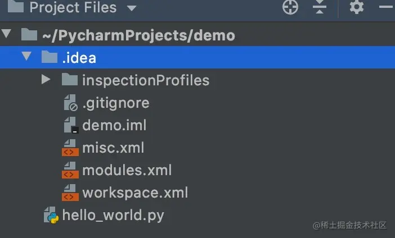Viewport: 395px width, 238px height.
Task: Click the .gitignore file icon
Action: [70, 103]
